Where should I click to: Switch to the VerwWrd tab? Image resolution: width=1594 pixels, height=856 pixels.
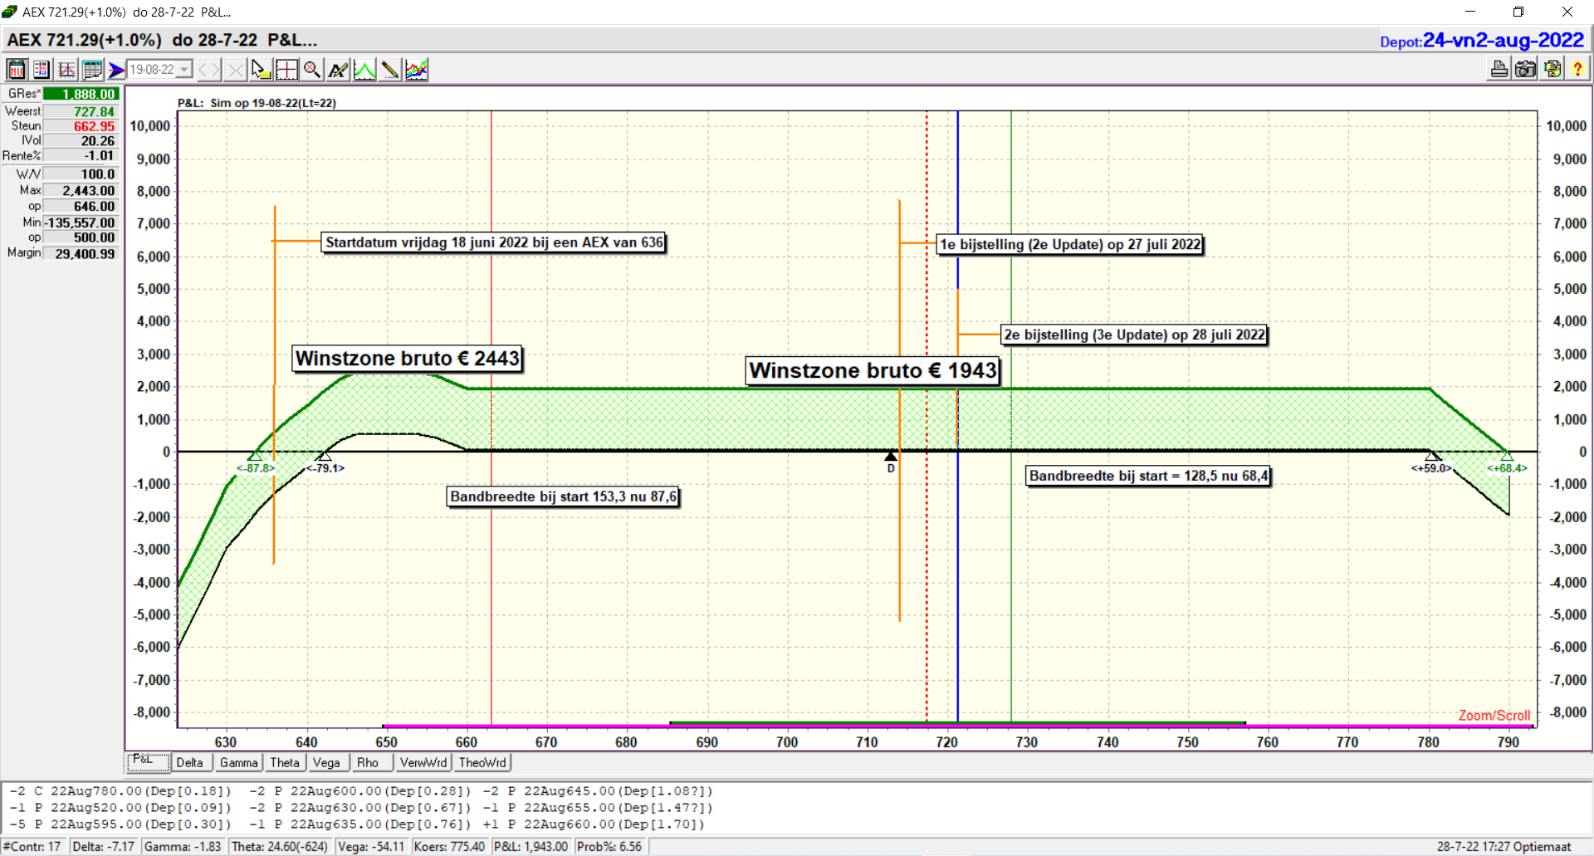point(423,762)
